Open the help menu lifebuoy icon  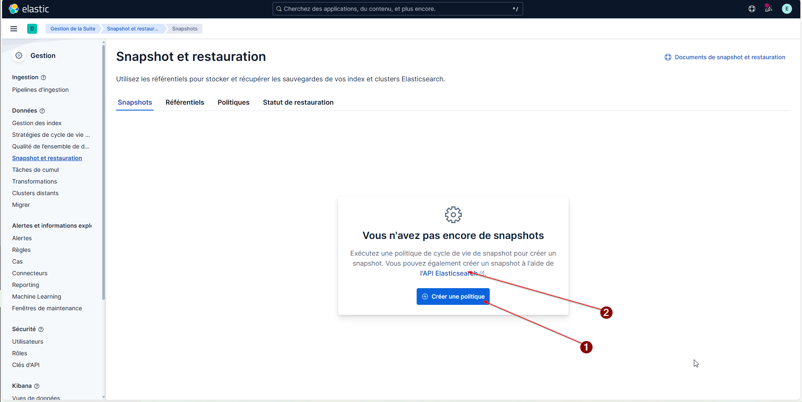tap(752, 9)
